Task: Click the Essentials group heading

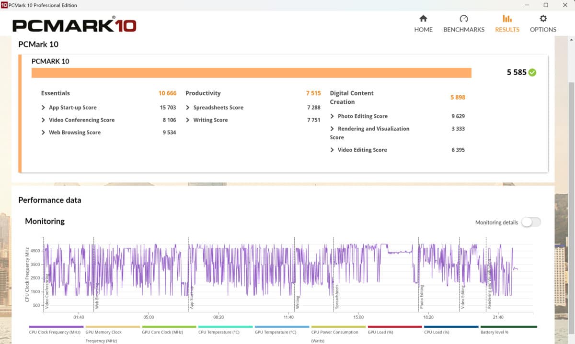Action: click(x=56, y=93)
